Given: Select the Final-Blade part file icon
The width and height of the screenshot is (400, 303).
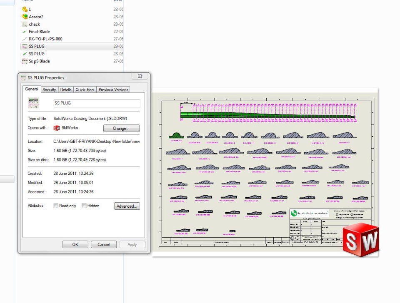Looking at the screenshot, I should [25, 32].
